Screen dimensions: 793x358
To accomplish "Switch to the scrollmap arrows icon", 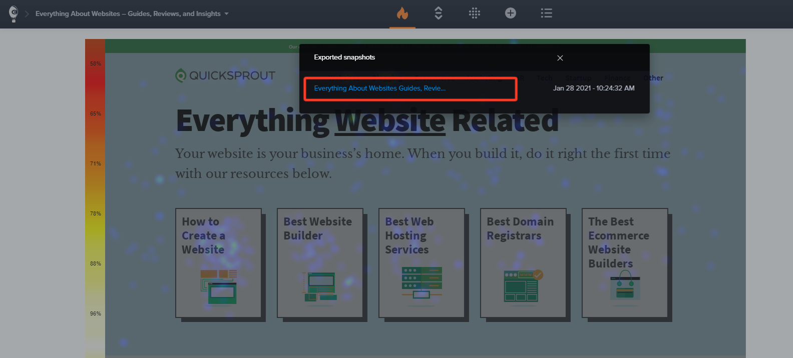I will click(x=439, y=13).
